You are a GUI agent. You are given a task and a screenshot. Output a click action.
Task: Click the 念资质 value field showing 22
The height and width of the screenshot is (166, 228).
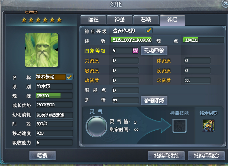click(197, 80)
